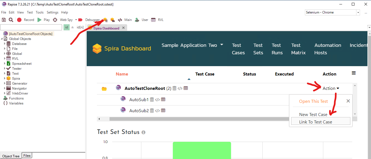Screen dimensions: 371x159
Task: Open the Sample Application Two project dropdown
Action: coord(192,45)
